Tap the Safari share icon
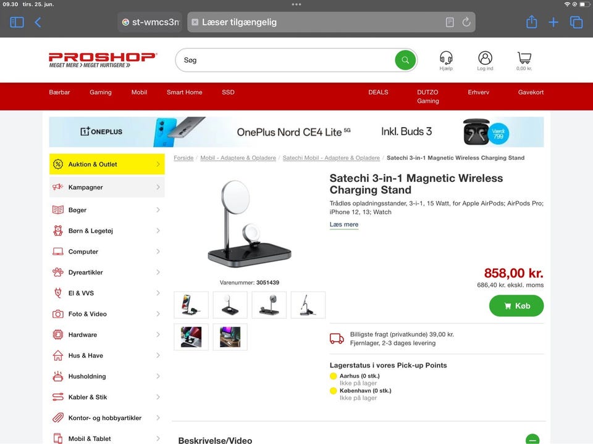Image resolution: width=593 pixels, height=444 pixels. pyautogui.click(x=531, y=22)
